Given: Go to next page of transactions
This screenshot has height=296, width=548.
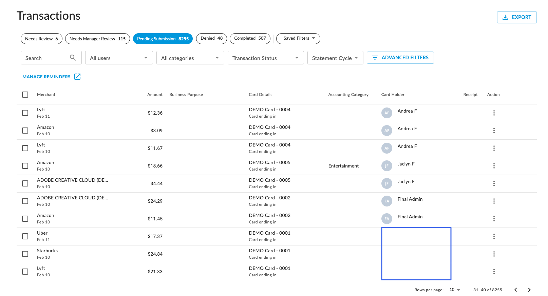Looking at the screenshot, I should (x=529, y=290).
